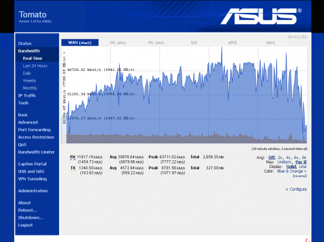This screenshot has height=242, width=324.
Task: Click the 46728.52 kbit/s graph label
Action: pos(100,69)
